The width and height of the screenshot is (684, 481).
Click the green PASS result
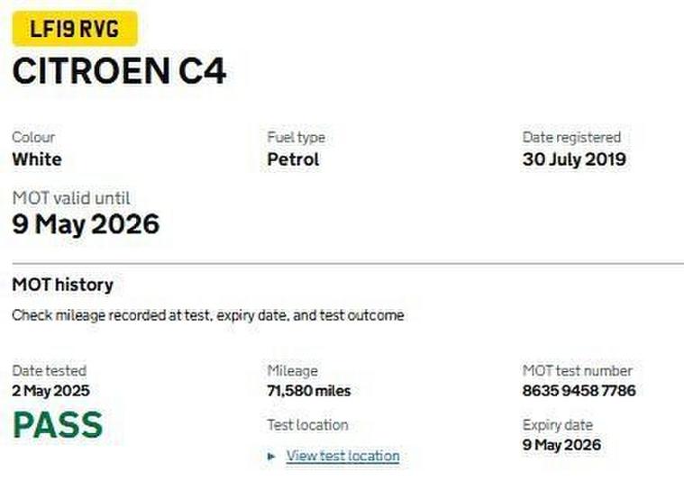click(58, 425)
